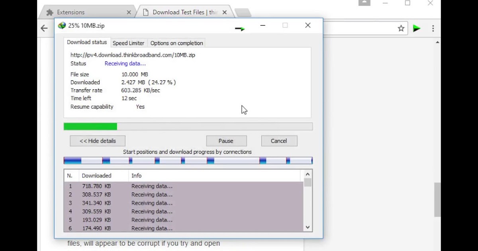This screenshot has height=251, width=478.
Task: Select connection row 4 with 309.559 KB
Action: pyautogui.click(x=184, y=211)
